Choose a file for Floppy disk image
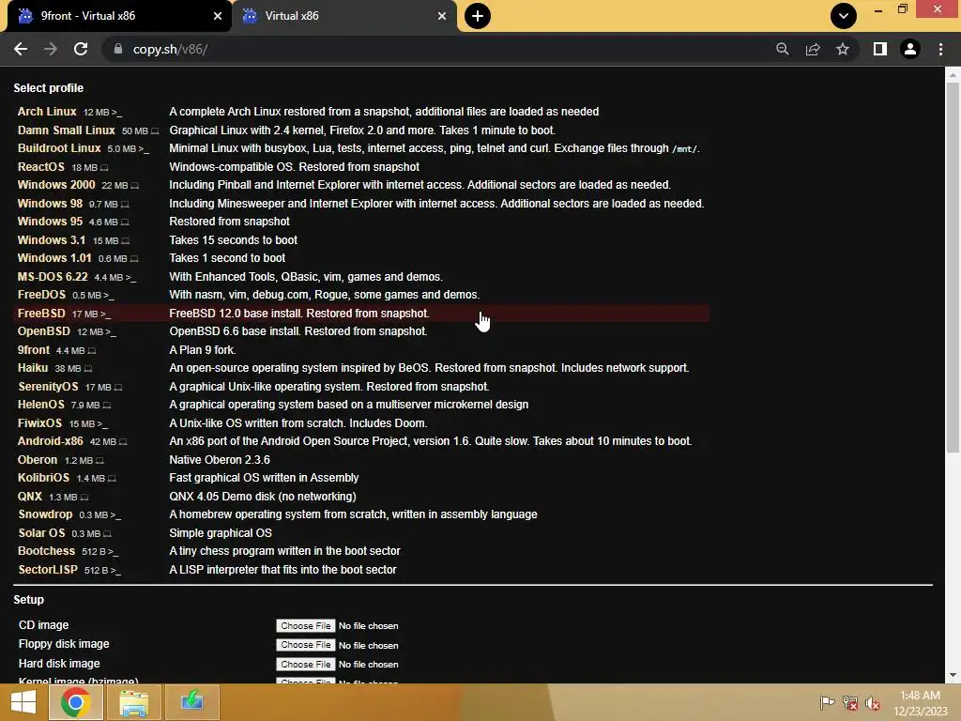The width and height of the screenshot is (961, 721). [305, 645]
